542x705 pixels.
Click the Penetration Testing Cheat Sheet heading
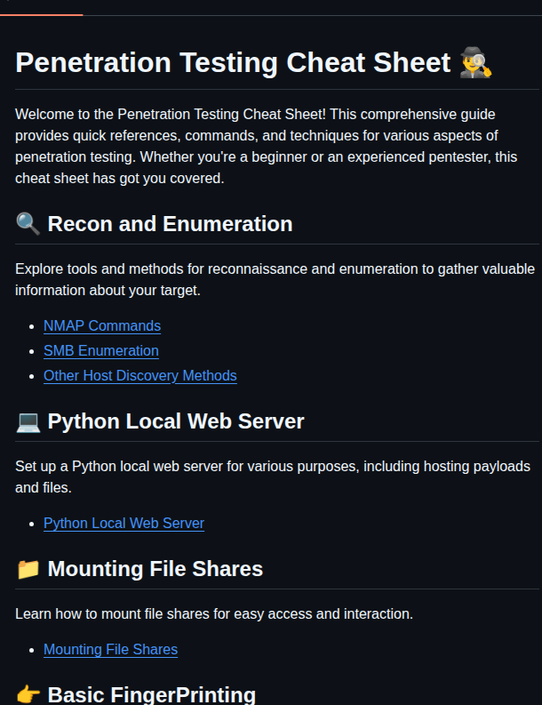233,62
